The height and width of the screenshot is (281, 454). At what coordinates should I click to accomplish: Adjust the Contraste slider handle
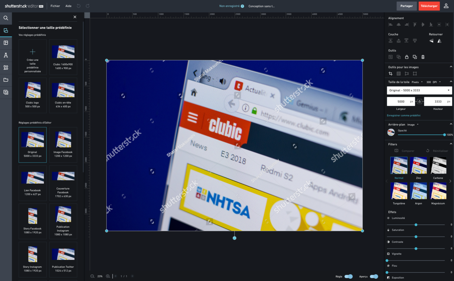[x=416, y=248]
